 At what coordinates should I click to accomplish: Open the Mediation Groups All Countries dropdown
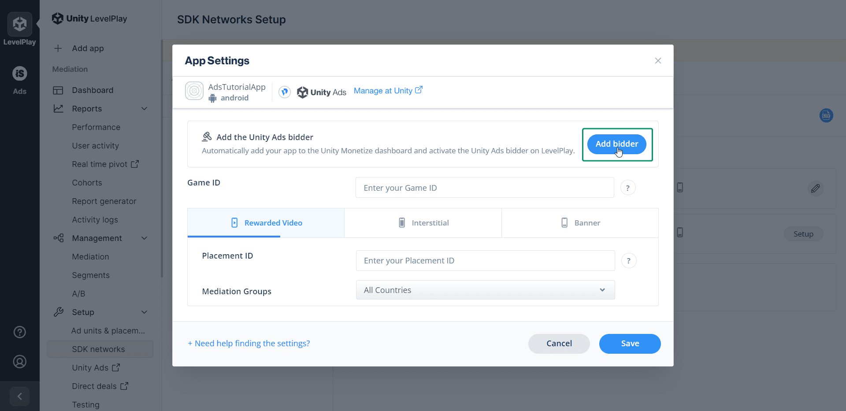coord(485,290)
